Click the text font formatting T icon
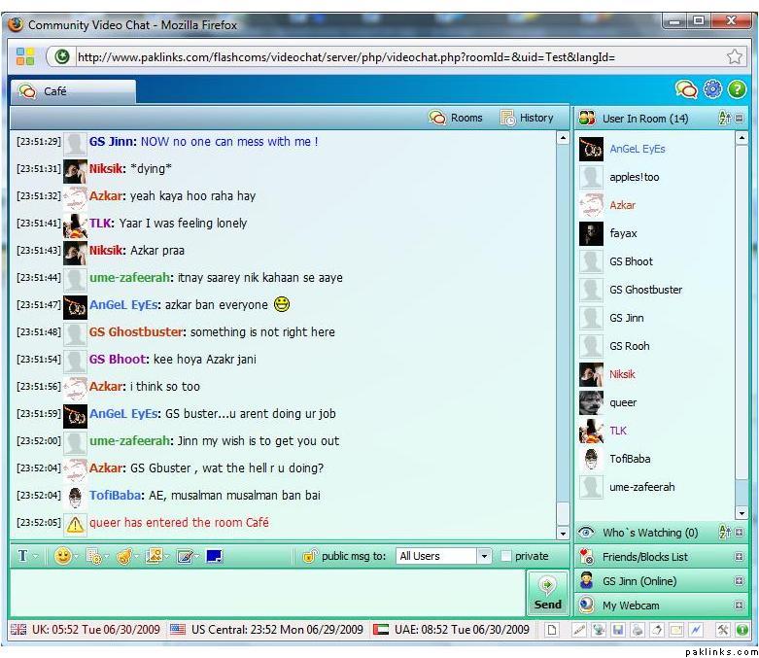759x658 pixels. (22, 556)
